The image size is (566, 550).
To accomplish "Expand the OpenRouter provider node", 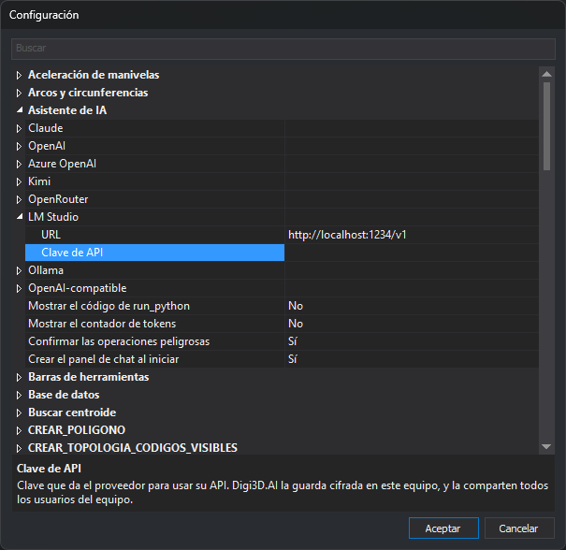I will click(x=19, y=199).
